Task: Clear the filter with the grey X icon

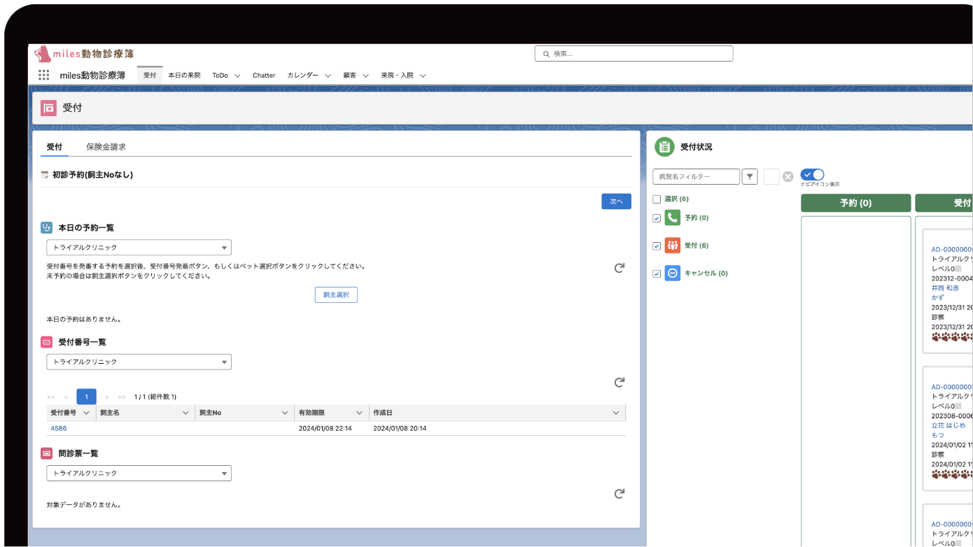Action: [x=787, y=177]
